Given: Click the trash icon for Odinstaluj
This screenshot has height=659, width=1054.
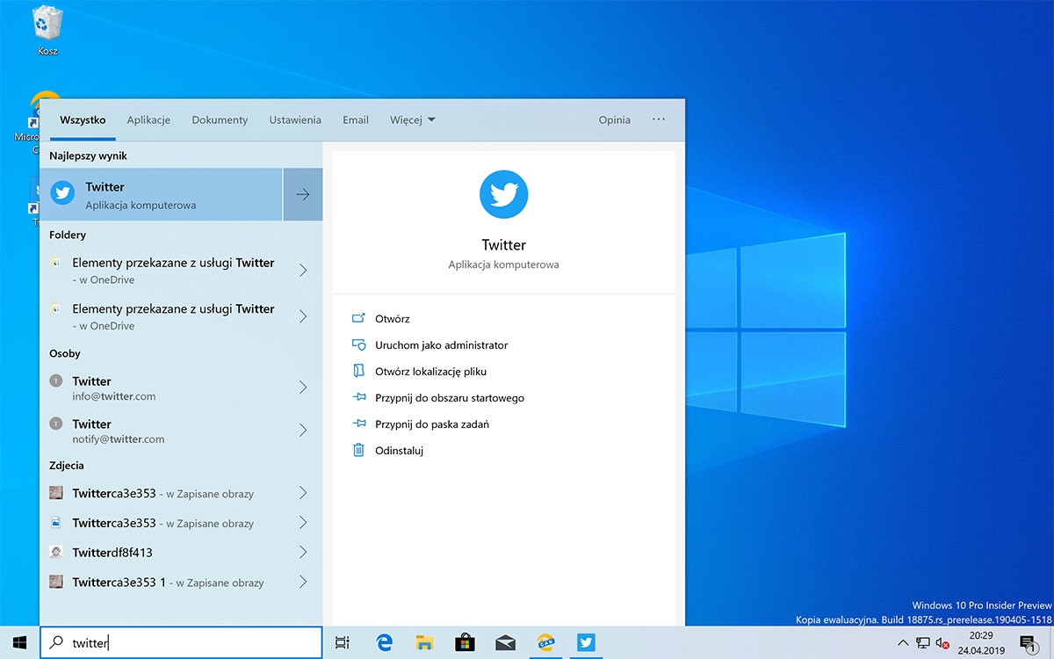Looking at the screenshot, I should pyautogui.click(x=358, y=451).
